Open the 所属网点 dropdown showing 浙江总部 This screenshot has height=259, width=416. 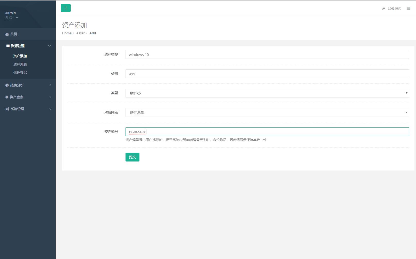267,112
